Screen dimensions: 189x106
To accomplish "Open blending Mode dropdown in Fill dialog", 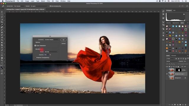I will tap(51, 52).
